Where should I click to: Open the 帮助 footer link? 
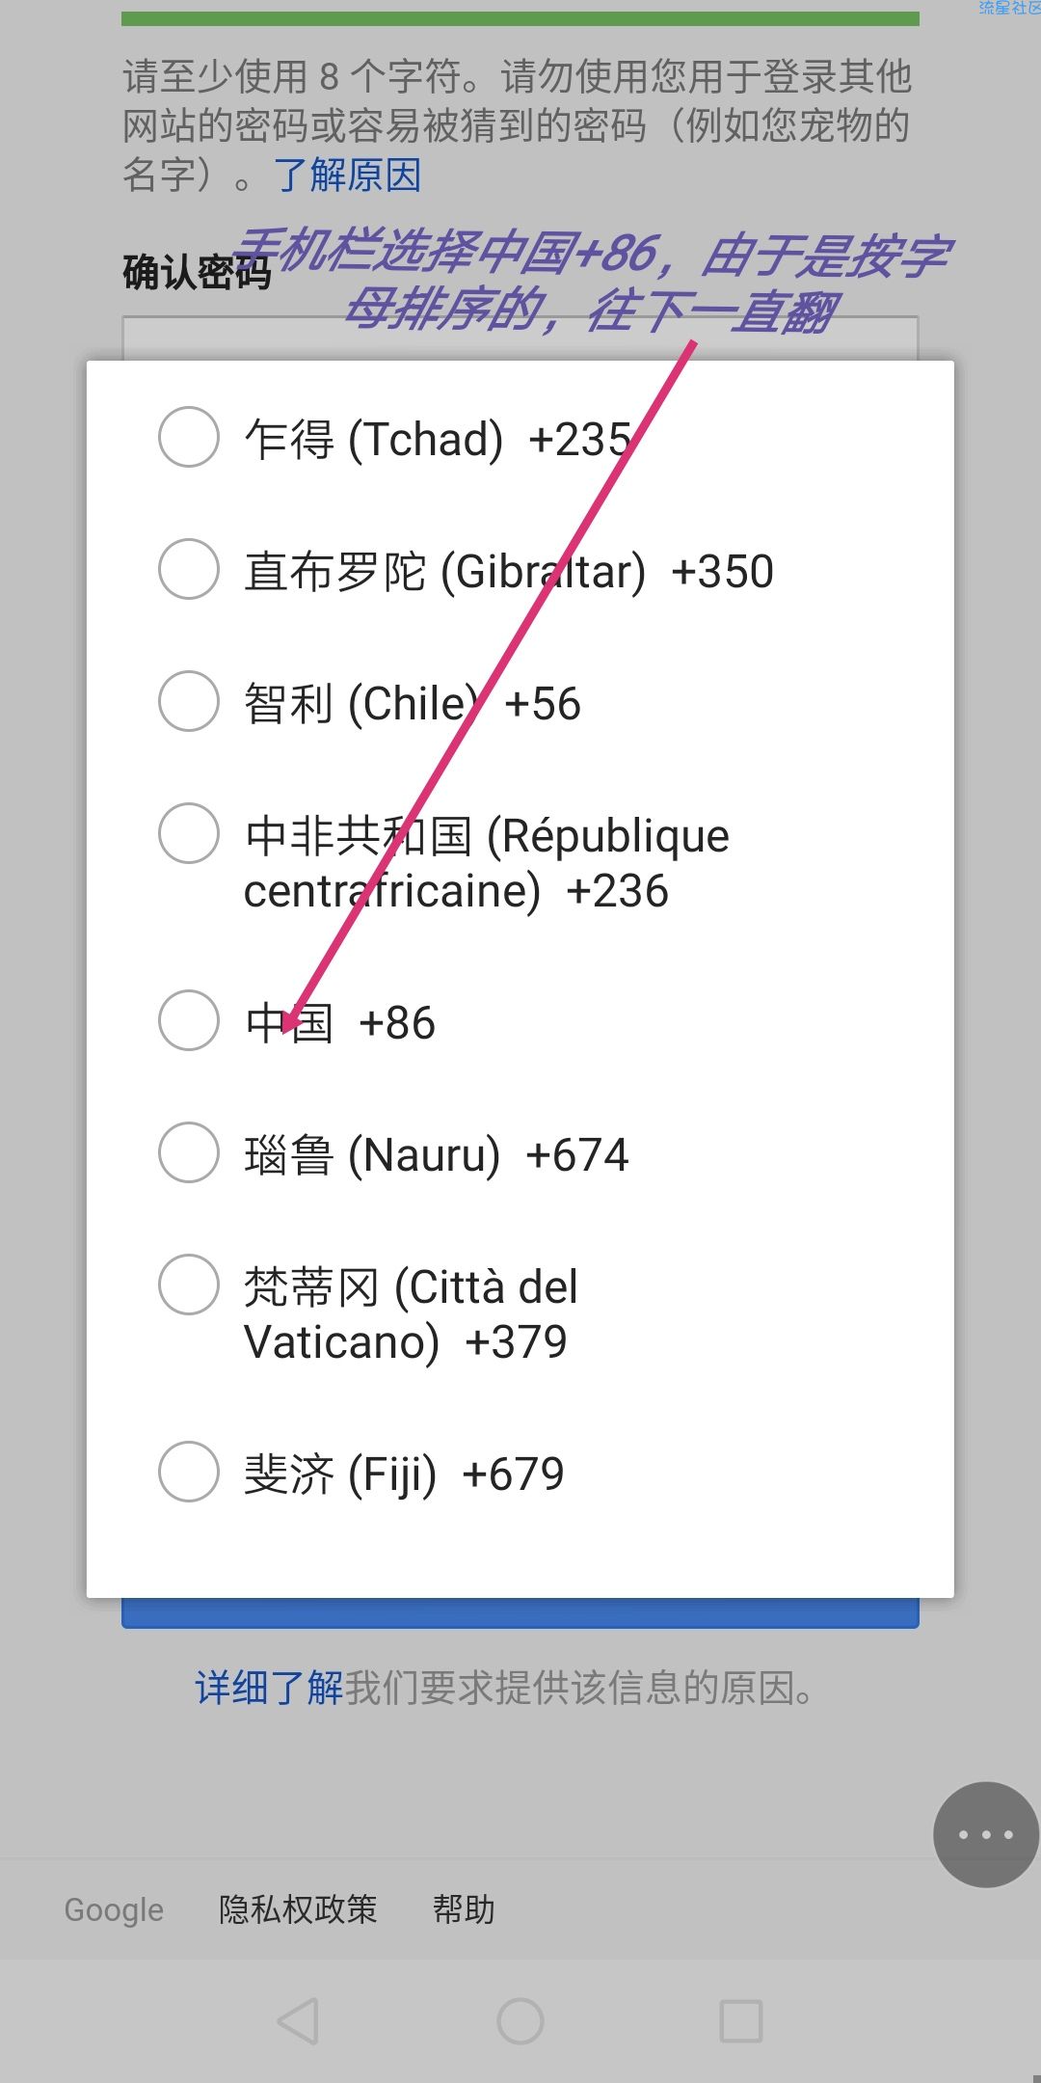point(464,1909)
